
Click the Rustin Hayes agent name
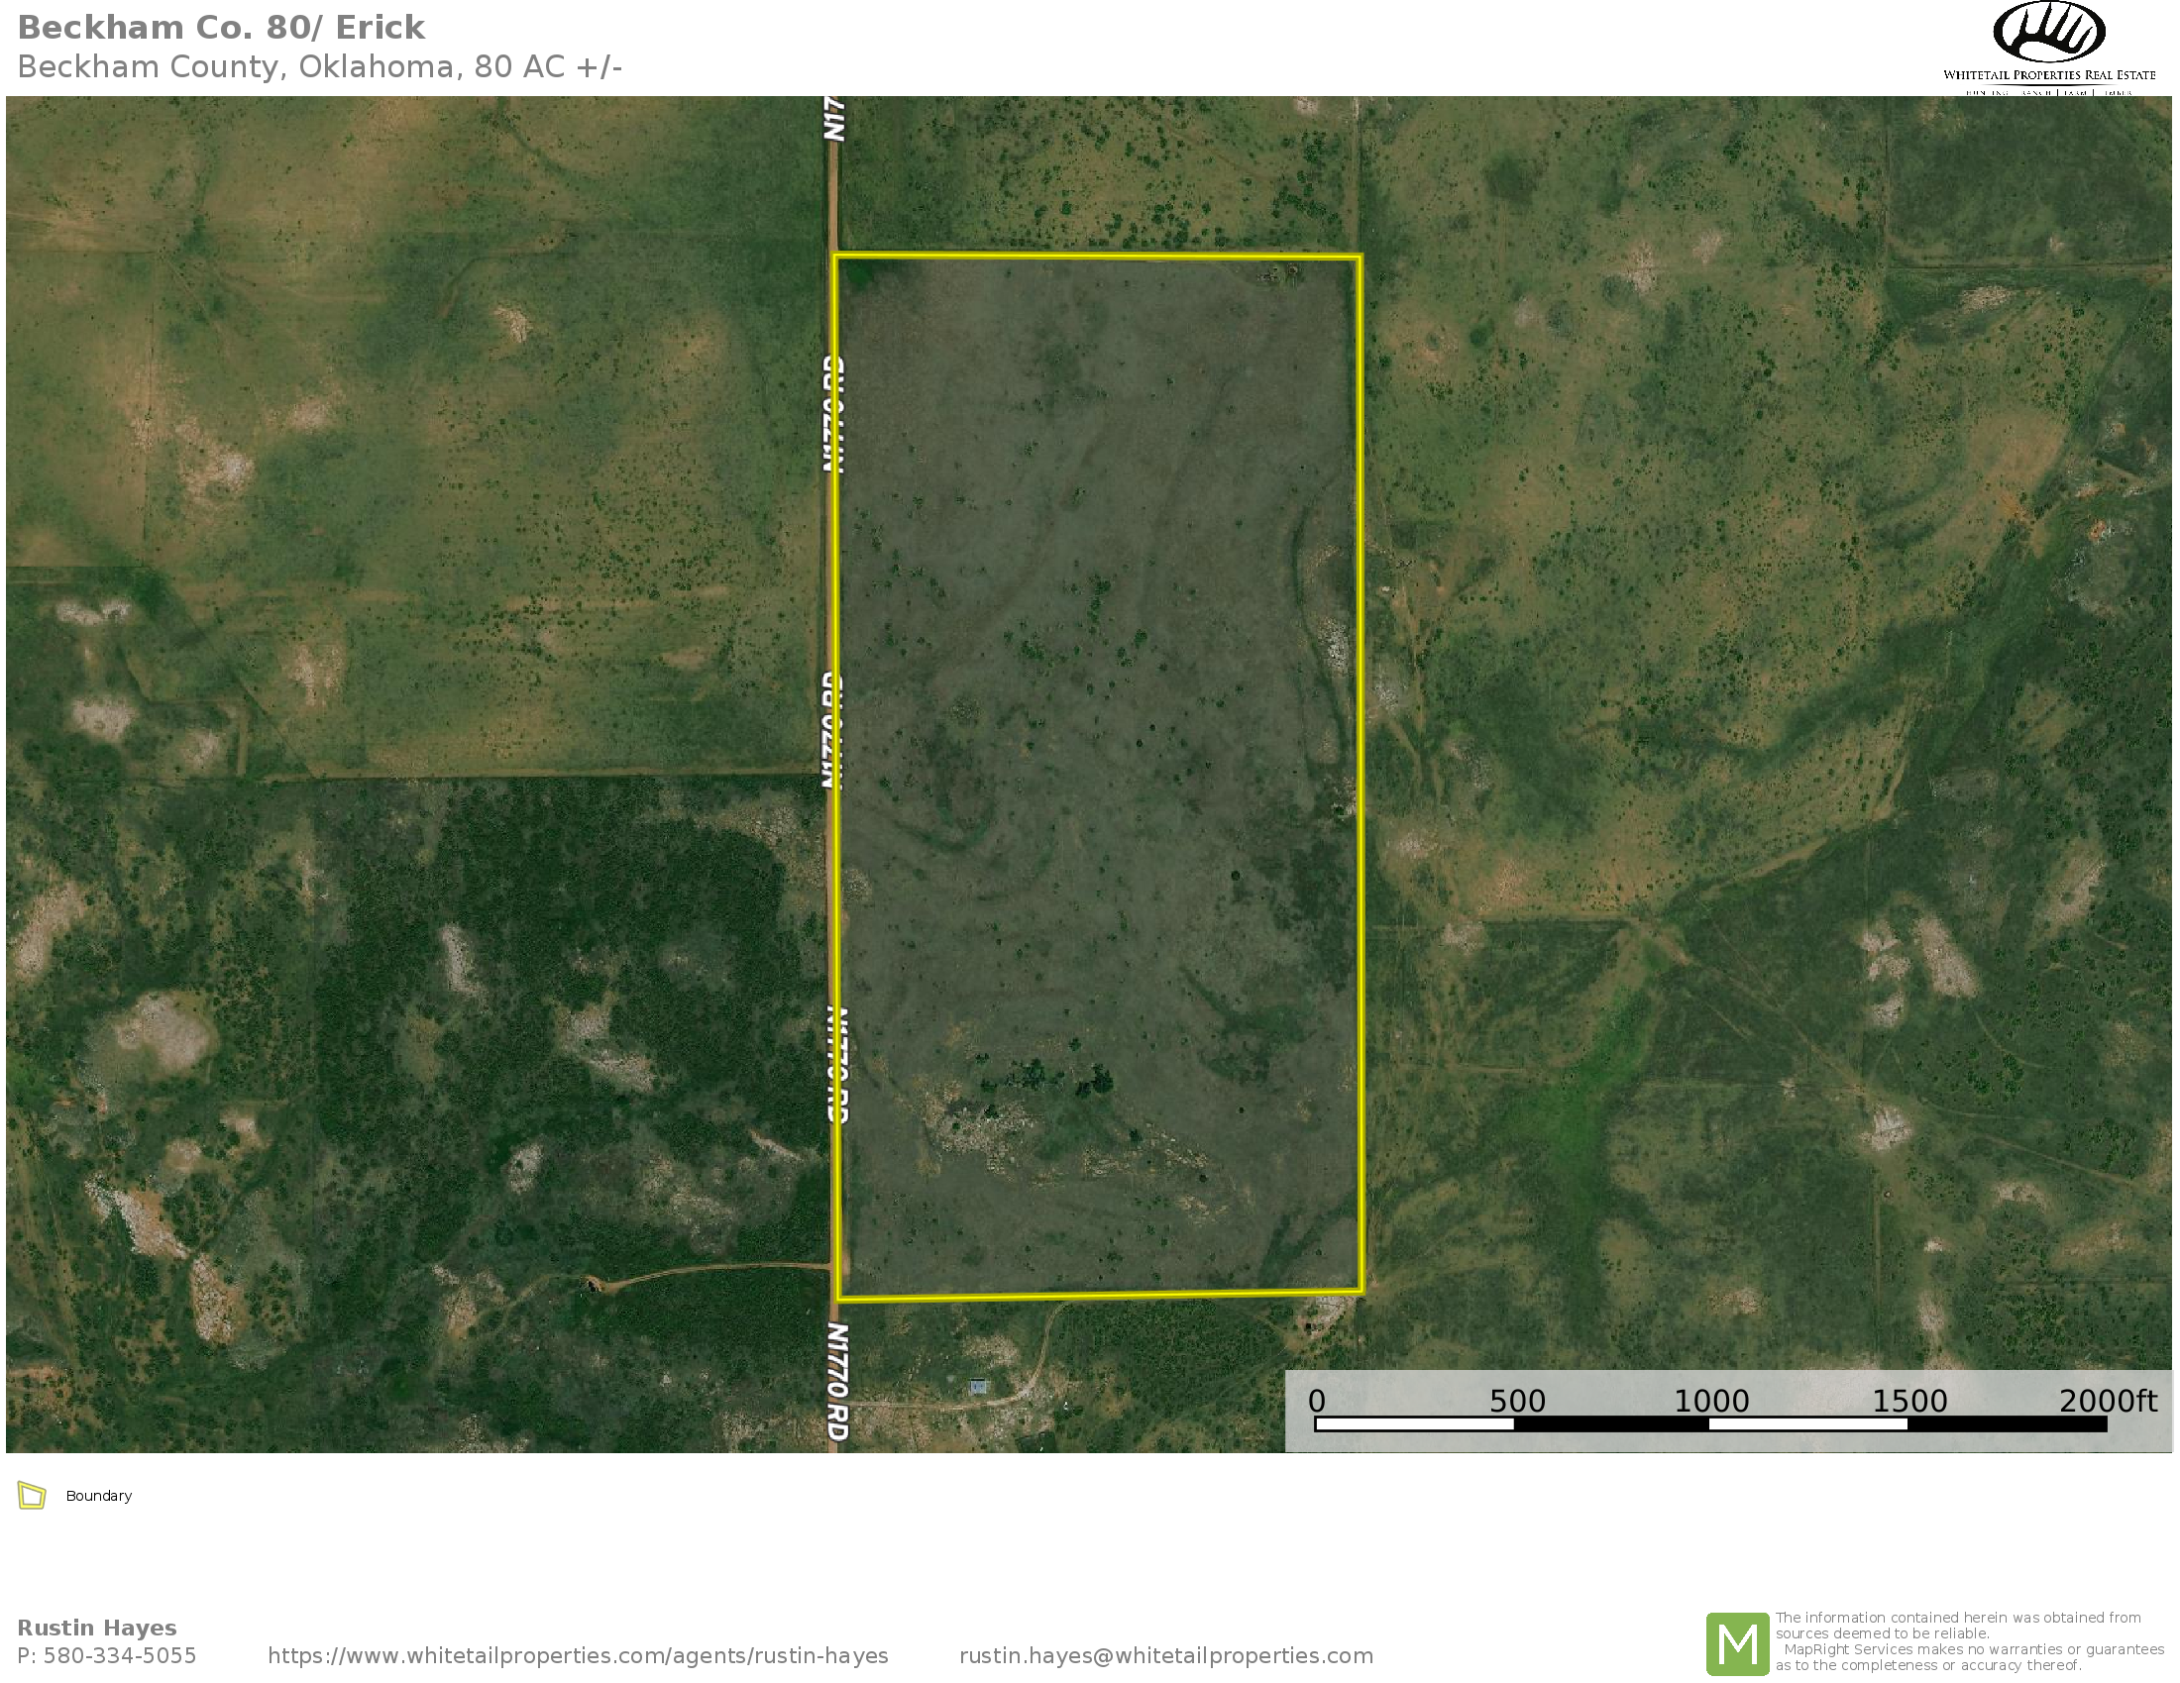click(x=97, y=1628)
